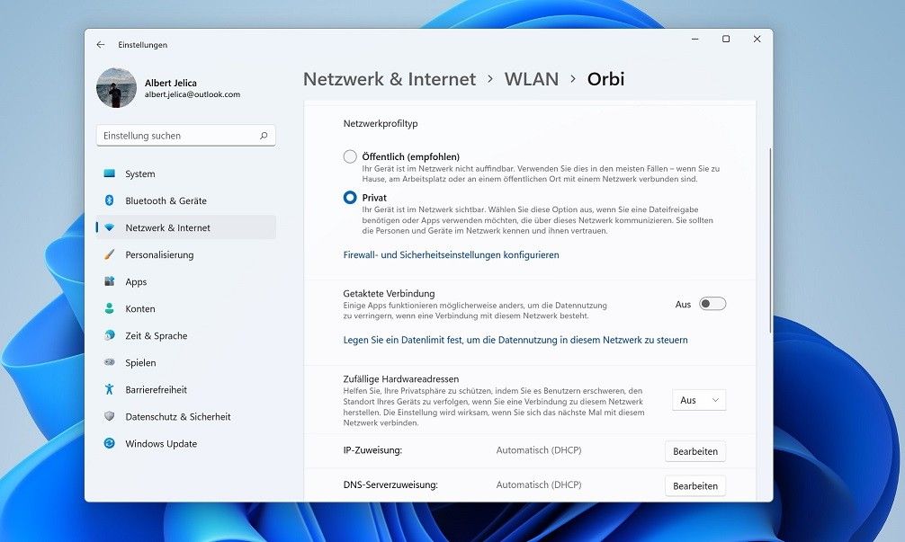The height and width of the screenshot is (542, 905).
Task: Select the Öffentlich (empfohlen) radio button
Action: [x=350, y=156]
